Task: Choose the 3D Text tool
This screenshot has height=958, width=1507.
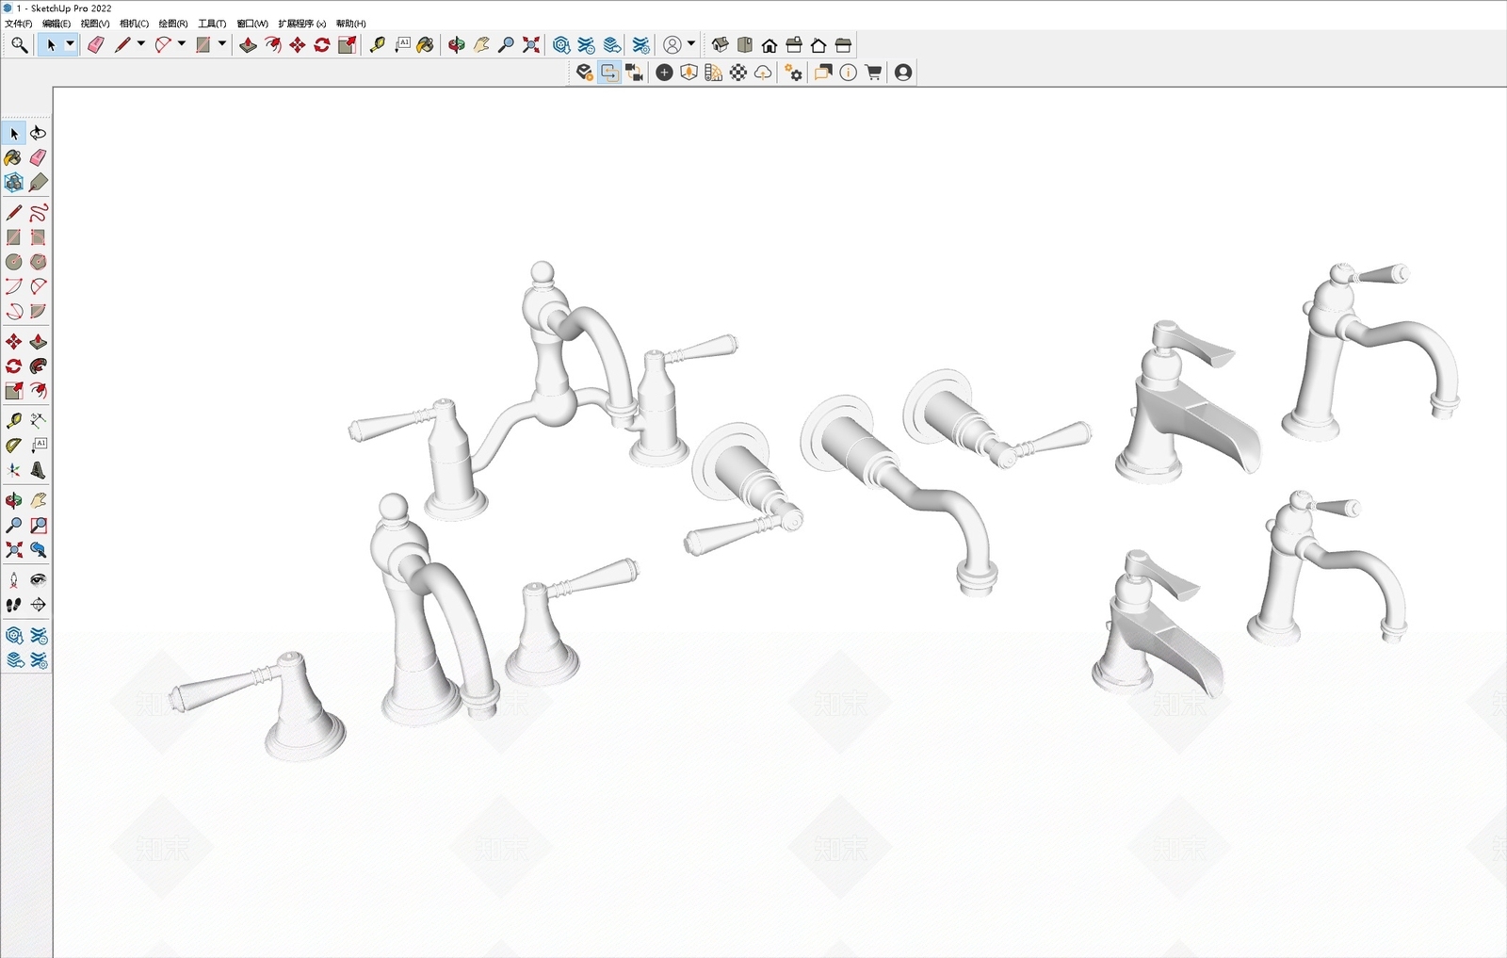Action: 39,469
